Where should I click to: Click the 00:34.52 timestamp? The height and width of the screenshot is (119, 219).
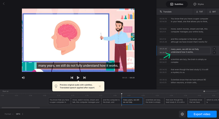[163, 69]
